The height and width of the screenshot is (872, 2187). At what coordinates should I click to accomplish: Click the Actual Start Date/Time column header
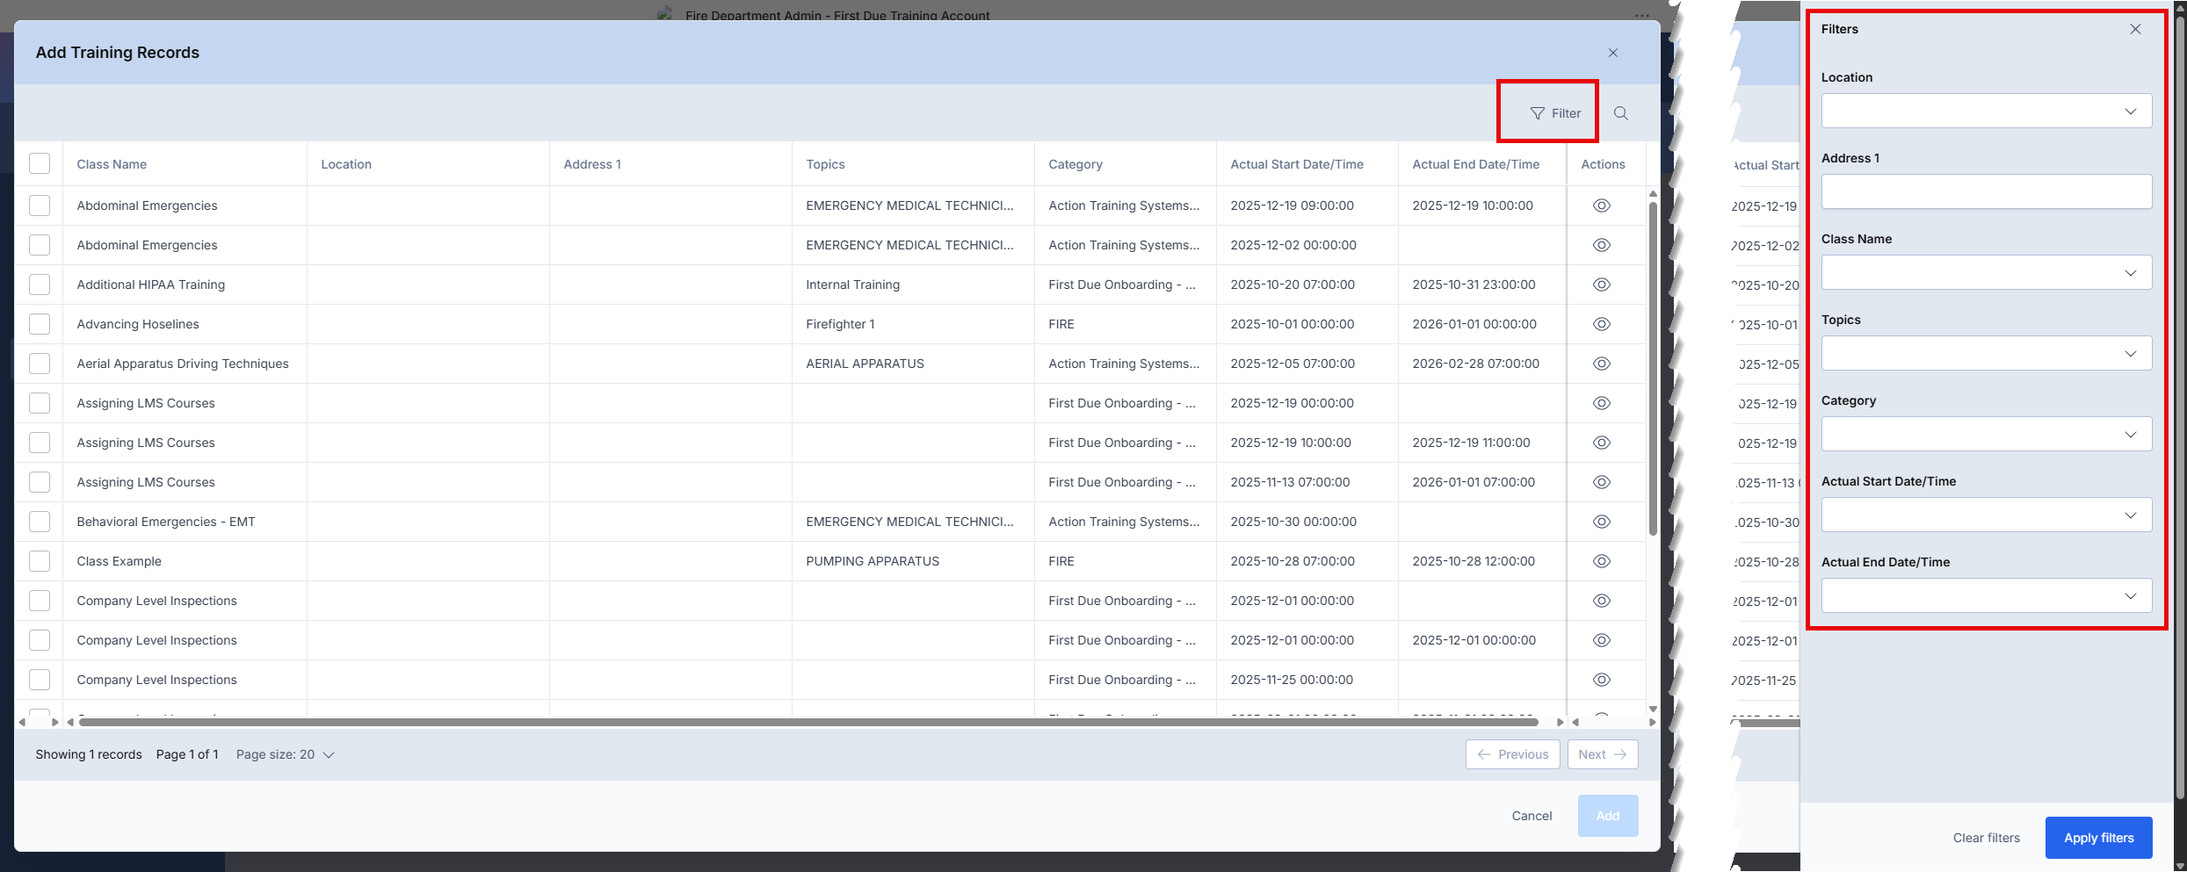[1297, 164]
